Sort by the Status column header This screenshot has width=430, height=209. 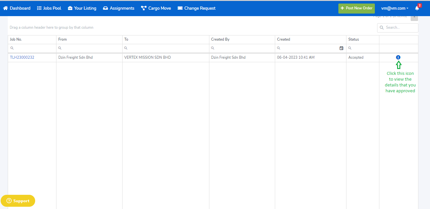point(354,39)
